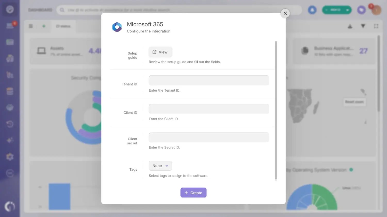This screenshot has height=217, width=387.
Task: Click the Assets laptop card icon
Action: tap(41, 51)
